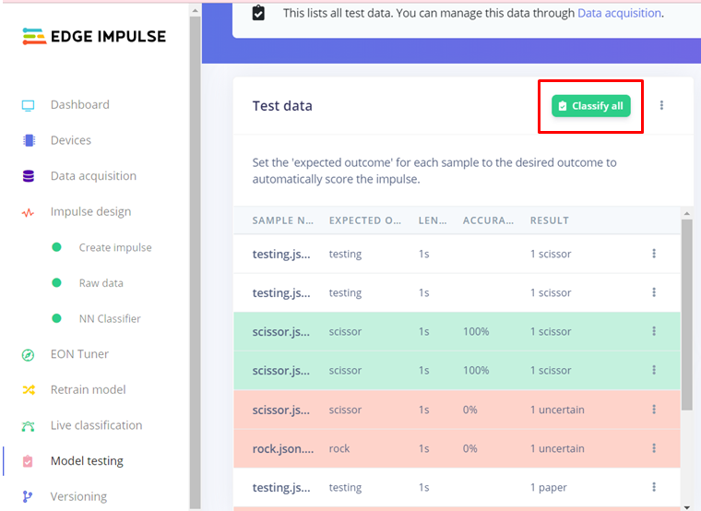The height and width of the screenshot is (511, 701).
Task: Click '1 uncertain' result in rock row
Action: pos(557,448)
